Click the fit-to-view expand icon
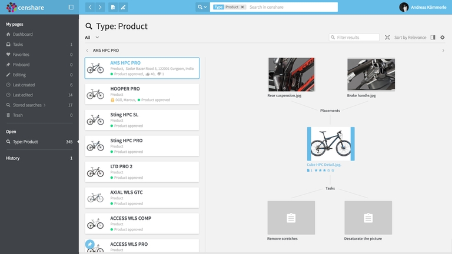Viewport: 452px width, 254px height. (387, 38)
